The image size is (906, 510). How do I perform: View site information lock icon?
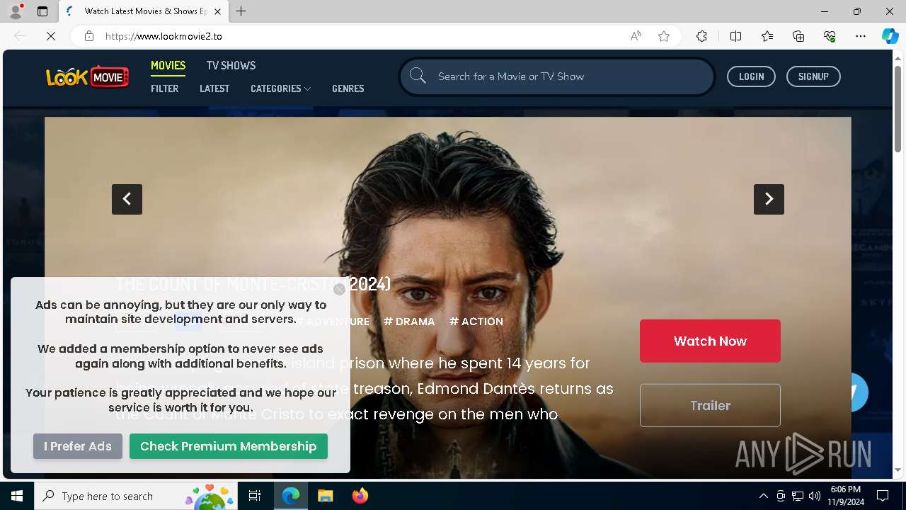click(89, 36)
